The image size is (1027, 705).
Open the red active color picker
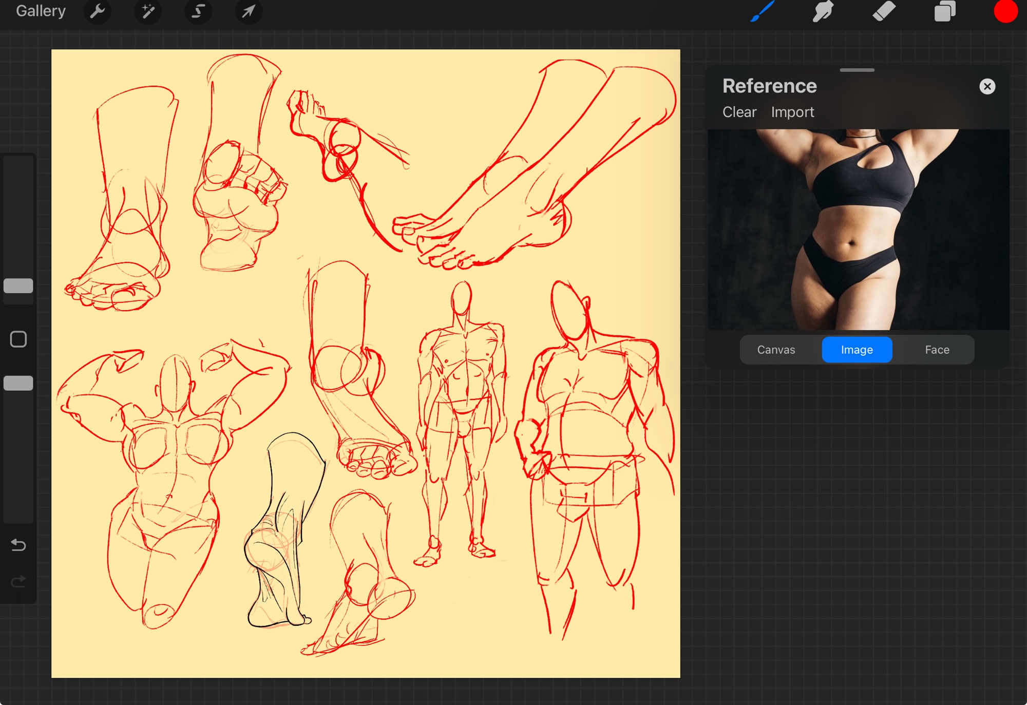[x=1005, y=11]
